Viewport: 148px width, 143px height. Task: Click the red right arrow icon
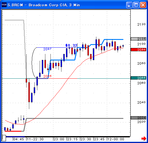(x=144, y=139)
